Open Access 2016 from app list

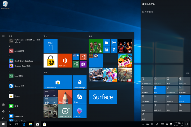[x=24, y=51]
